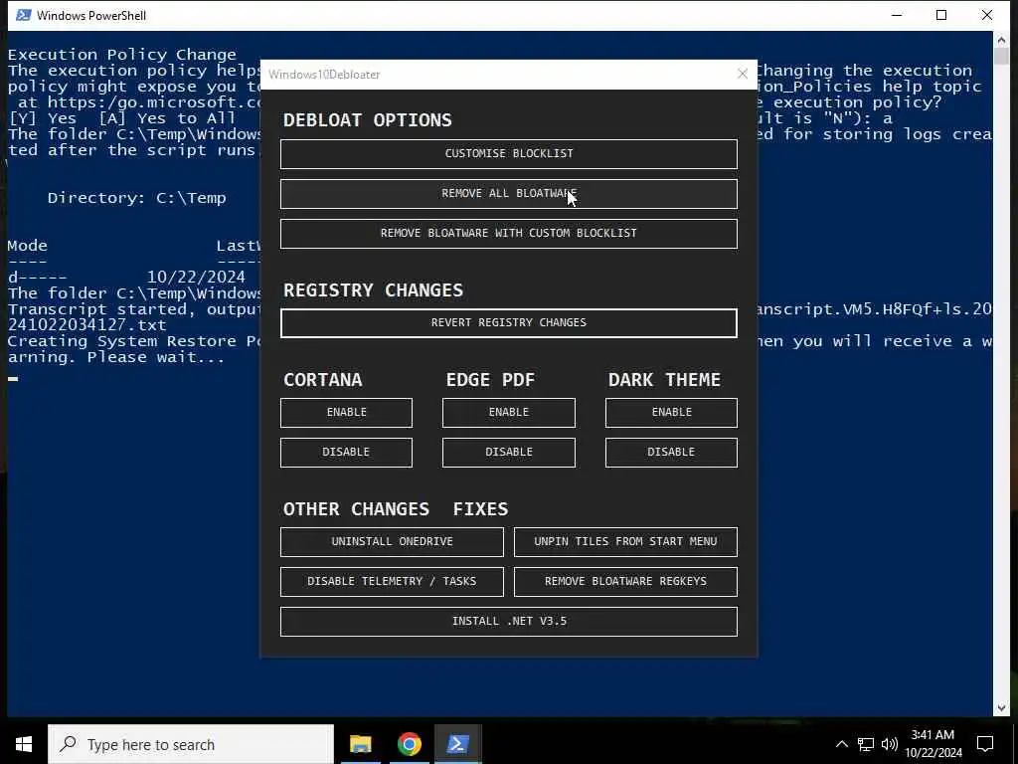Screen dimensions: 1018x764
Task: Click the PowerShell scrollbar up arrow
Action: [1001, 40]
